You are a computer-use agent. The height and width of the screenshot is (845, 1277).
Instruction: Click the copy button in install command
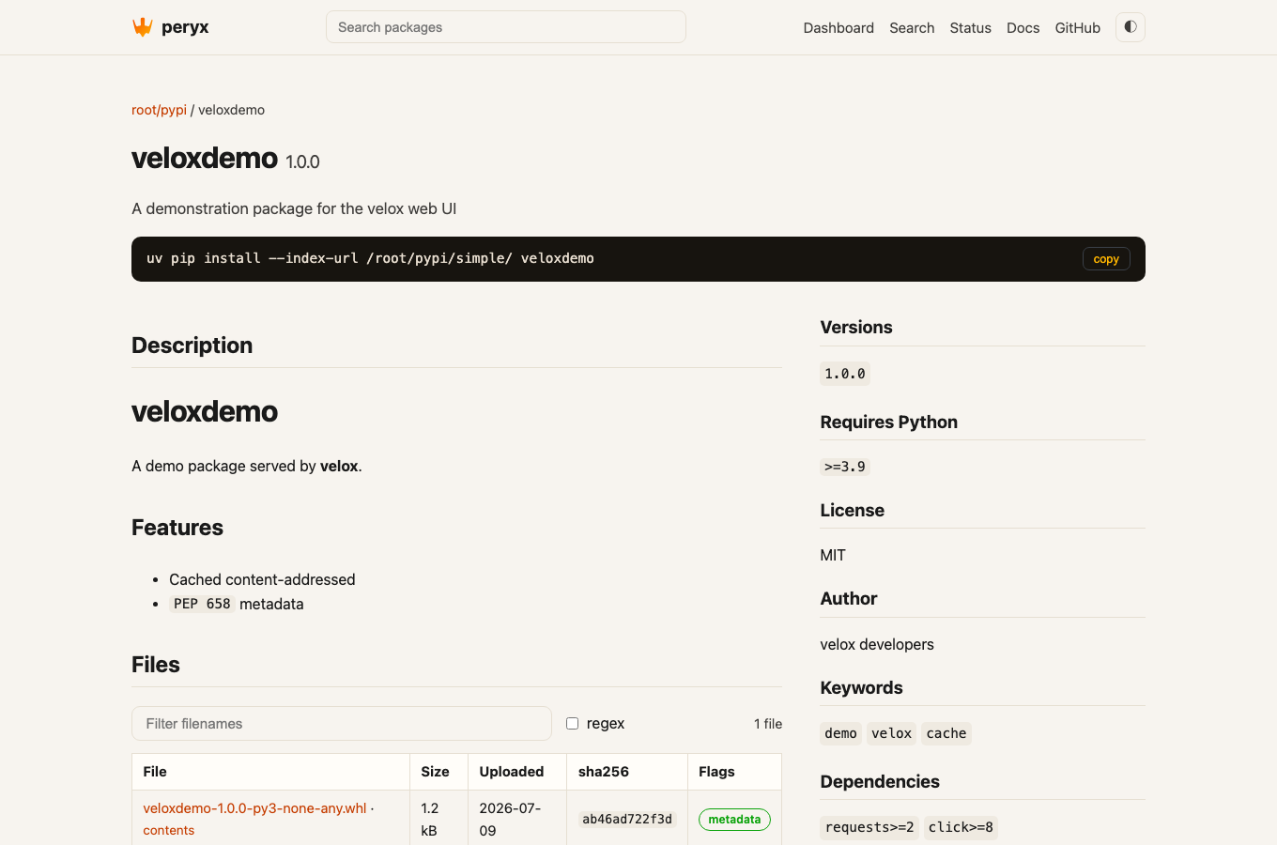[1106, 259]
